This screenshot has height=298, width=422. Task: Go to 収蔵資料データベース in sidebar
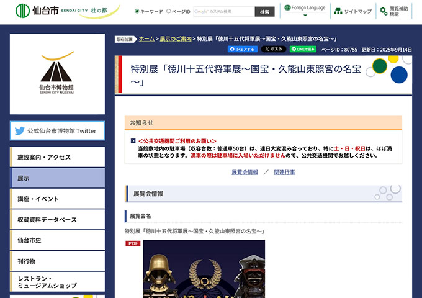pyautogui.click(x=57, y=220)
